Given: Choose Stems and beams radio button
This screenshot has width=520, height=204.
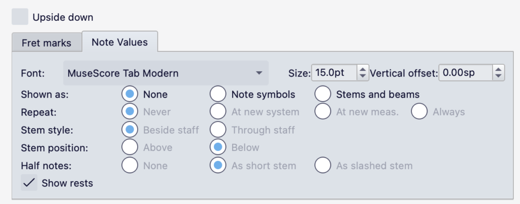Looking at the screenshot, I should click(x=322, y=94).
